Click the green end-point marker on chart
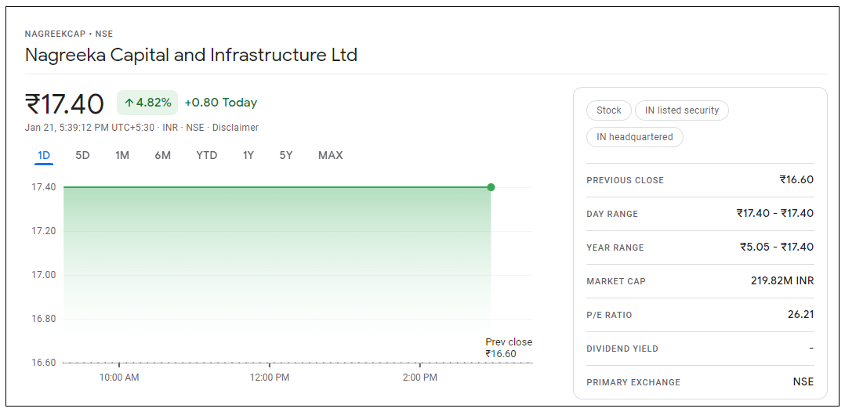Screen dimensions: 845x412 [x=491, y=187]
